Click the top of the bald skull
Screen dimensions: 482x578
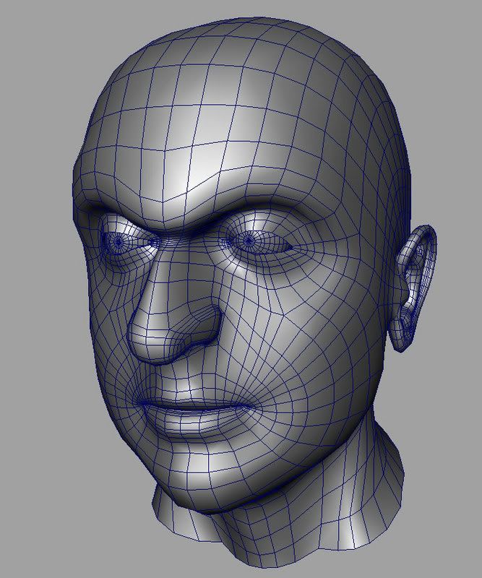(238, 43)
